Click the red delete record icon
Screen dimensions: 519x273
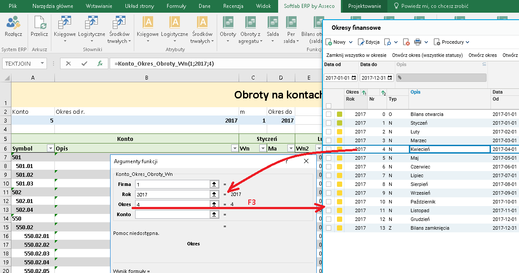[407, 42]
